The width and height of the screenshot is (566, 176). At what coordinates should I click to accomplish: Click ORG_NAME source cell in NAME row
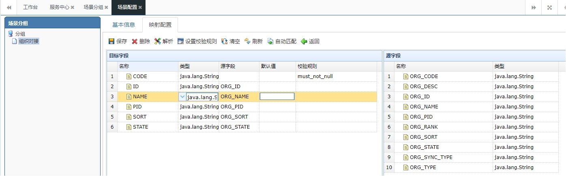coord(239,97)
